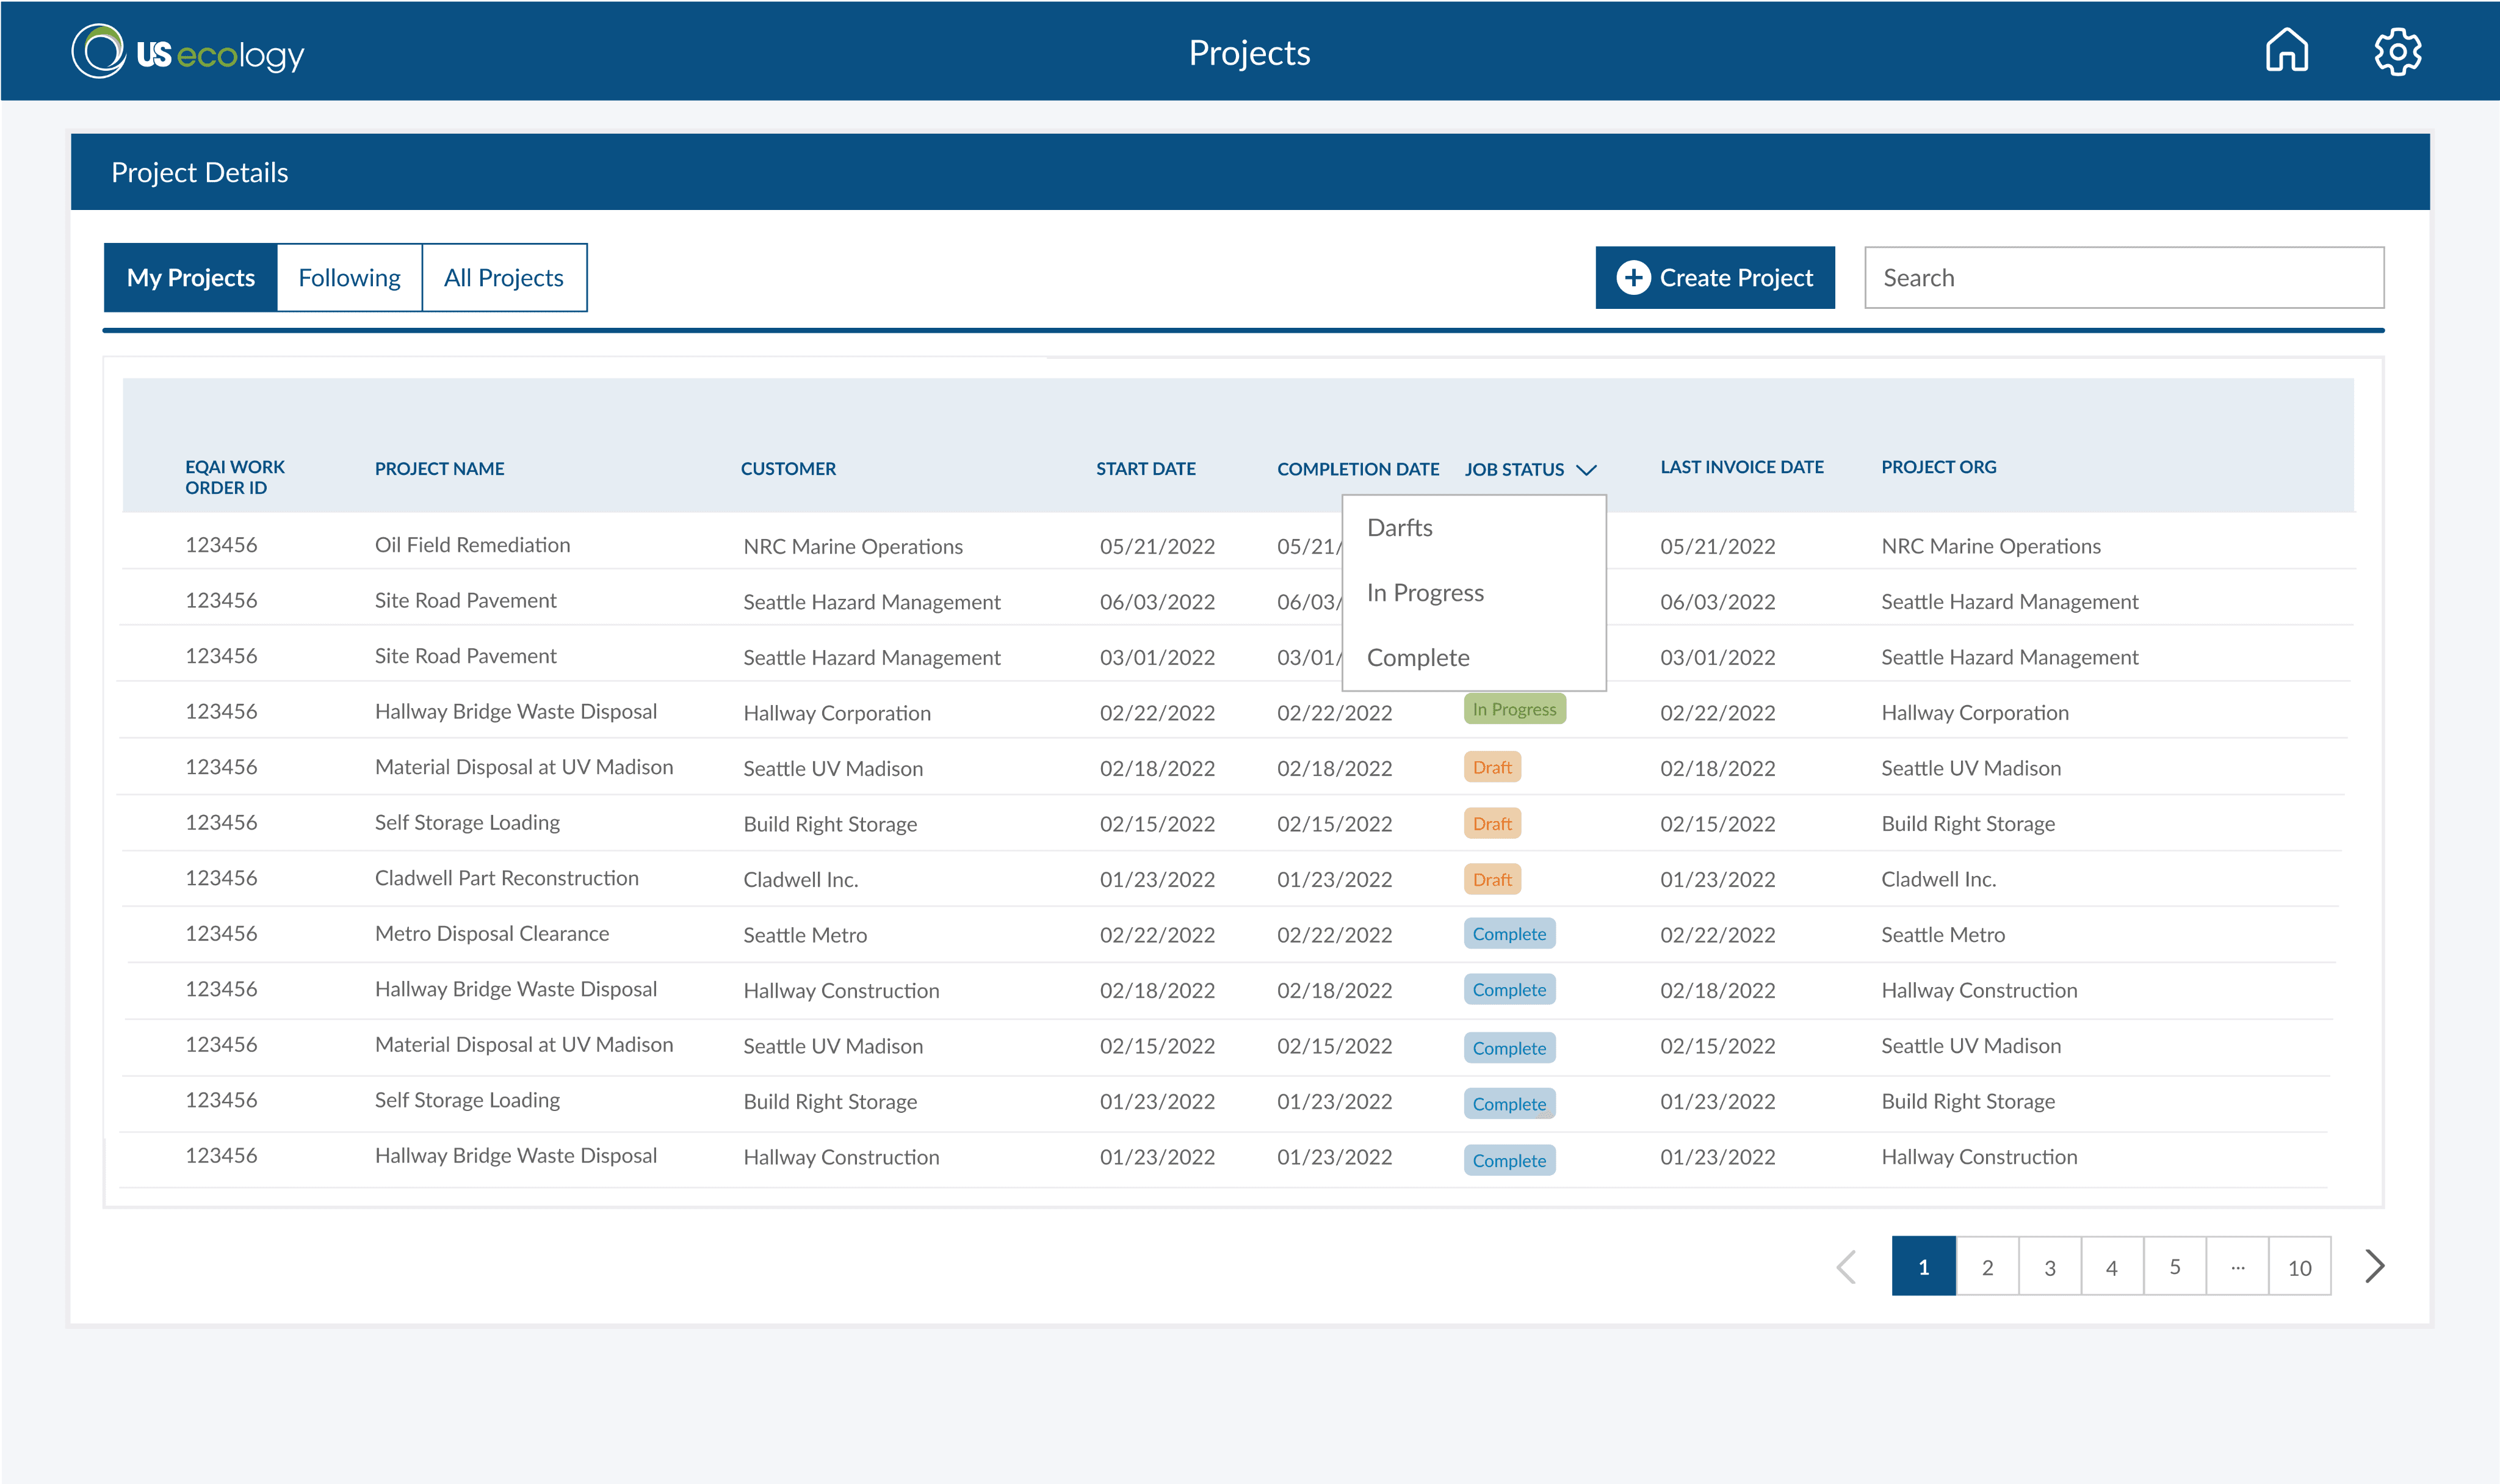This screenshot has height=1484, width=2500.
Task: Click the US Ecology logo
Action: pyautogui.click(x=187, y=52)
